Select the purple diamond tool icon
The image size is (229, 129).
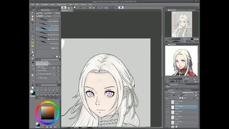(x=33, y=52)
